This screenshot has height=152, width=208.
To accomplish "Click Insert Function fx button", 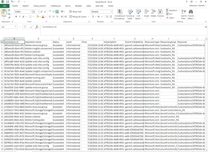I will [x=37, y=27].
